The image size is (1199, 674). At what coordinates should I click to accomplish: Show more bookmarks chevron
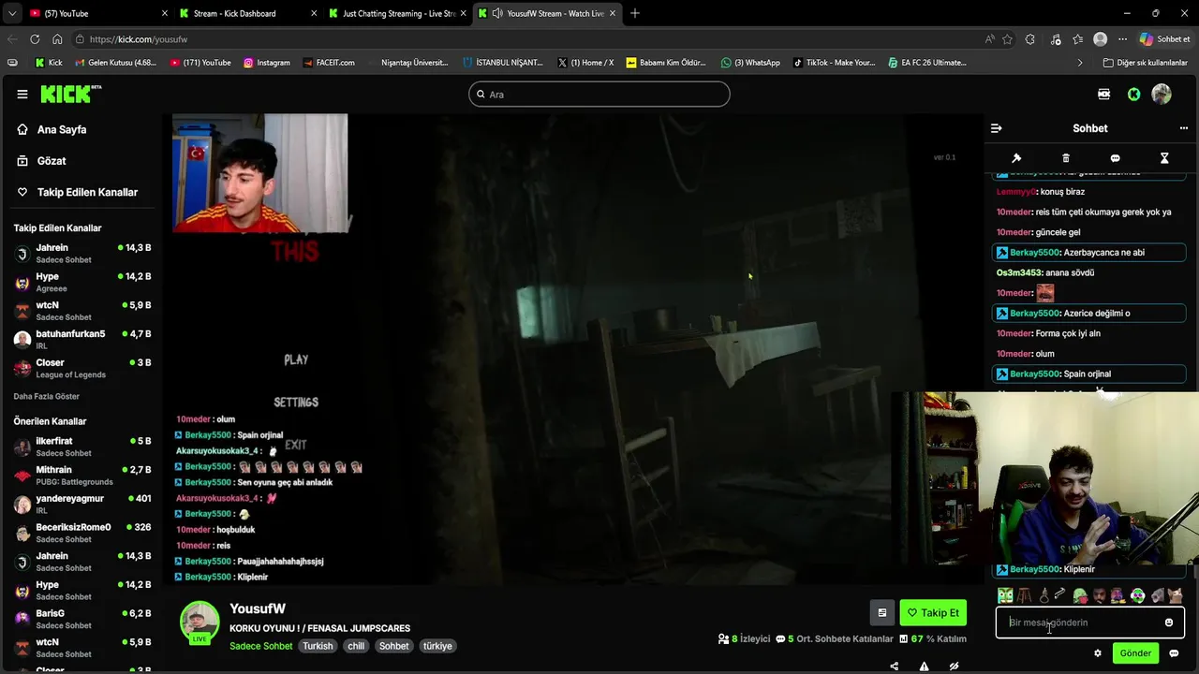(x=1080, y=63)
